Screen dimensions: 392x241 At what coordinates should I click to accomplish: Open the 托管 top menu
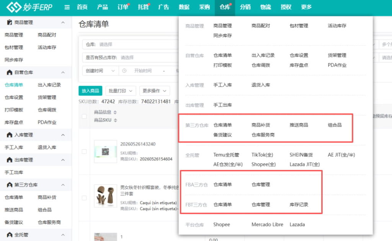tap(143, 7)
